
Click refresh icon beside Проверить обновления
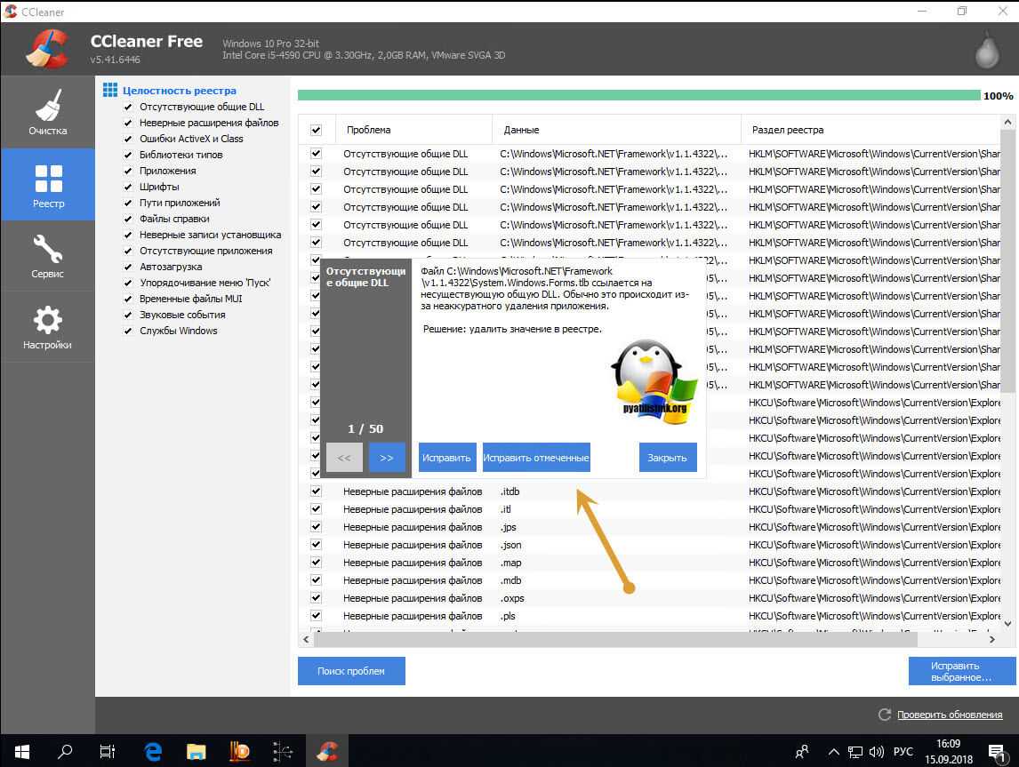click(884, 715)
